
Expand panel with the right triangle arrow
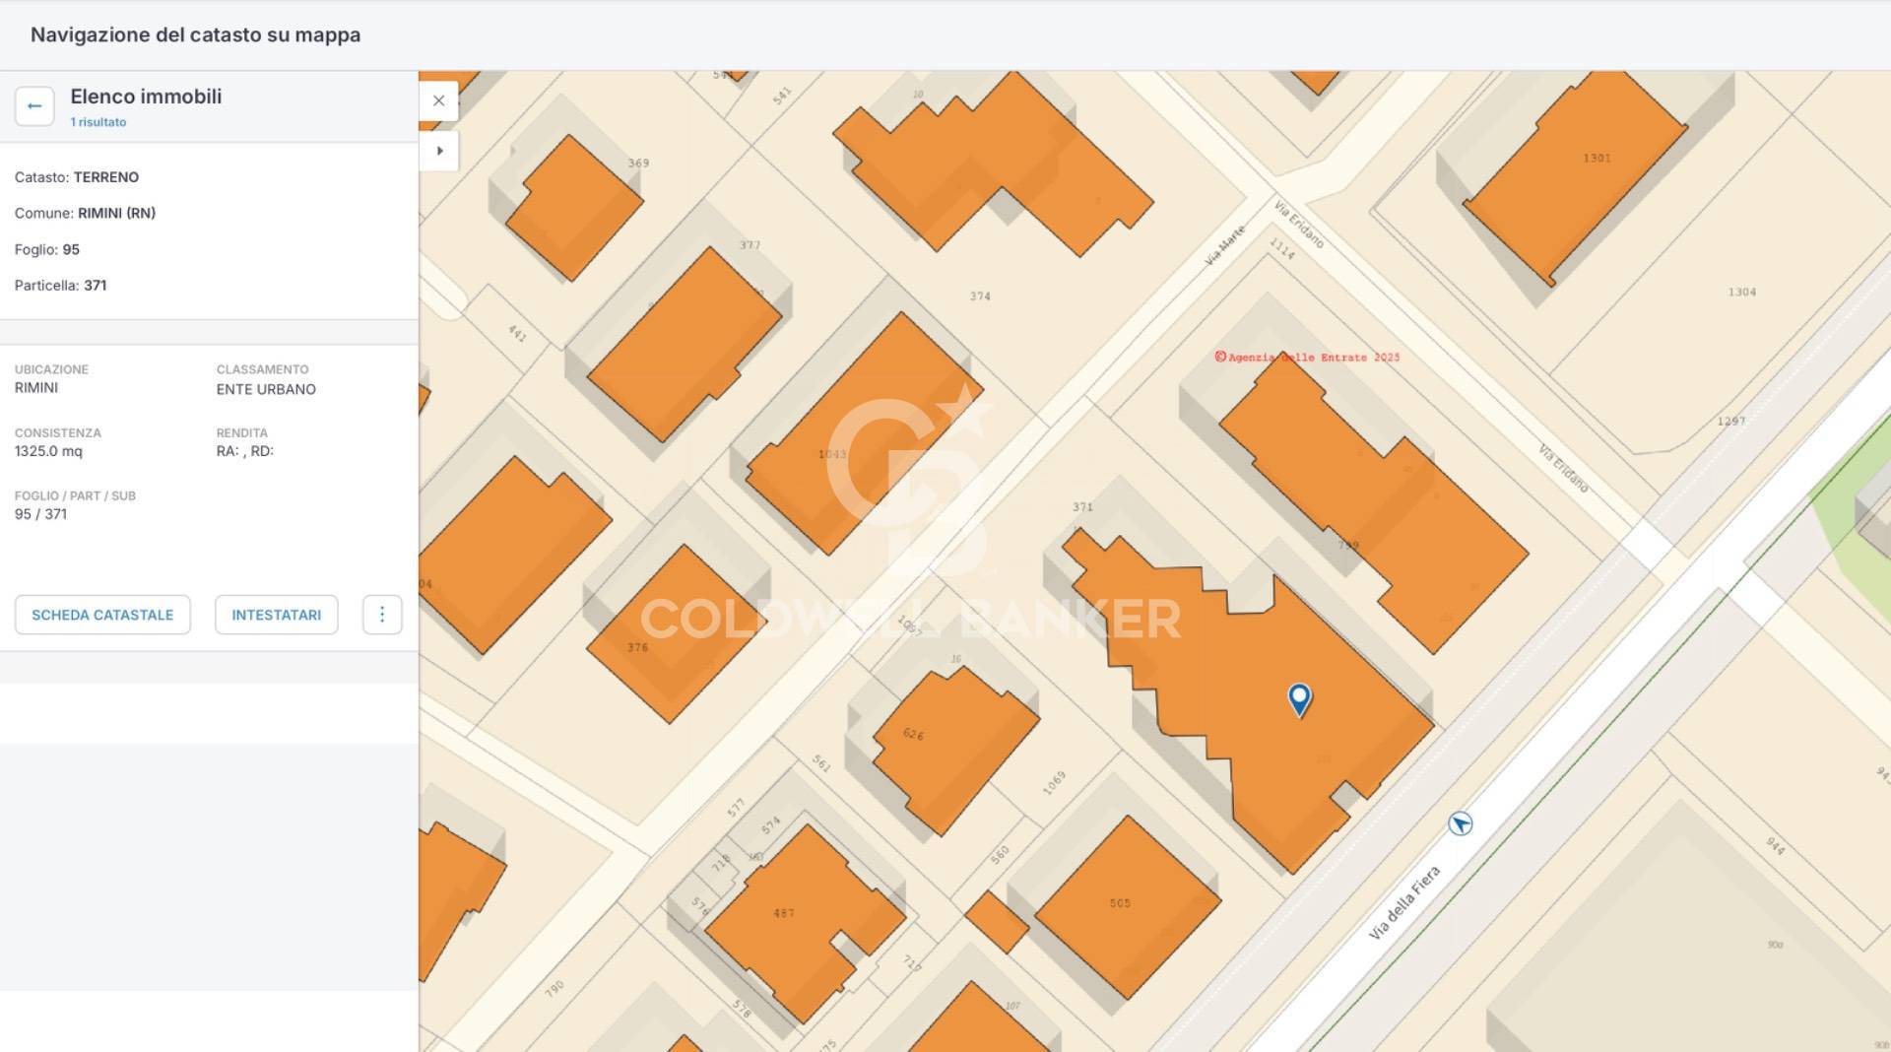pos(439,151)
